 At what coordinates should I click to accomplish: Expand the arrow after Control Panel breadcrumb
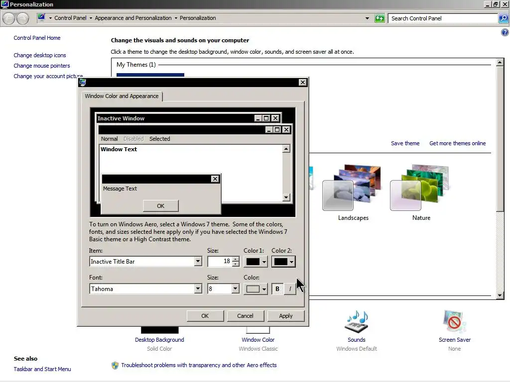91,18
